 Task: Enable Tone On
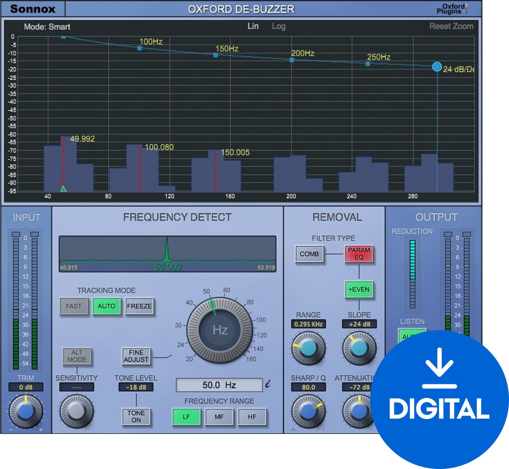136,417
